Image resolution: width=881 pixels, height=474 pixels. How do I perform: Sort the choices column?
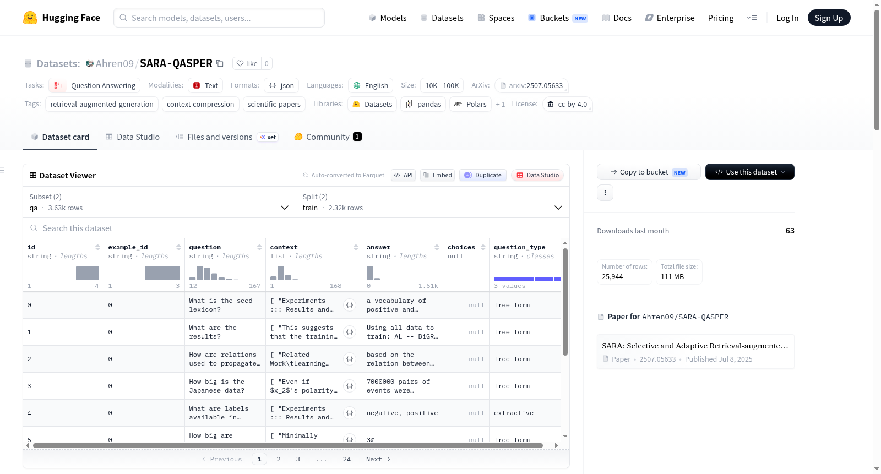[483, 247]
